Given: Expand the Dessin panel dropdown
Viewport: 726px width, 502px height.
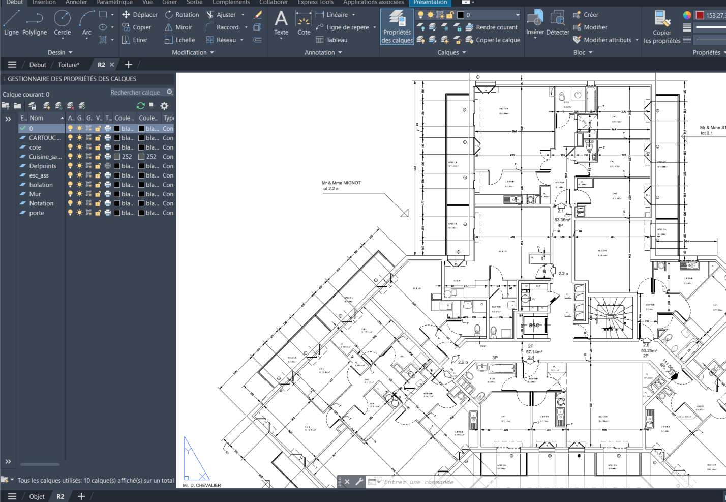Looking at the screenshot, I should (71, 52).
